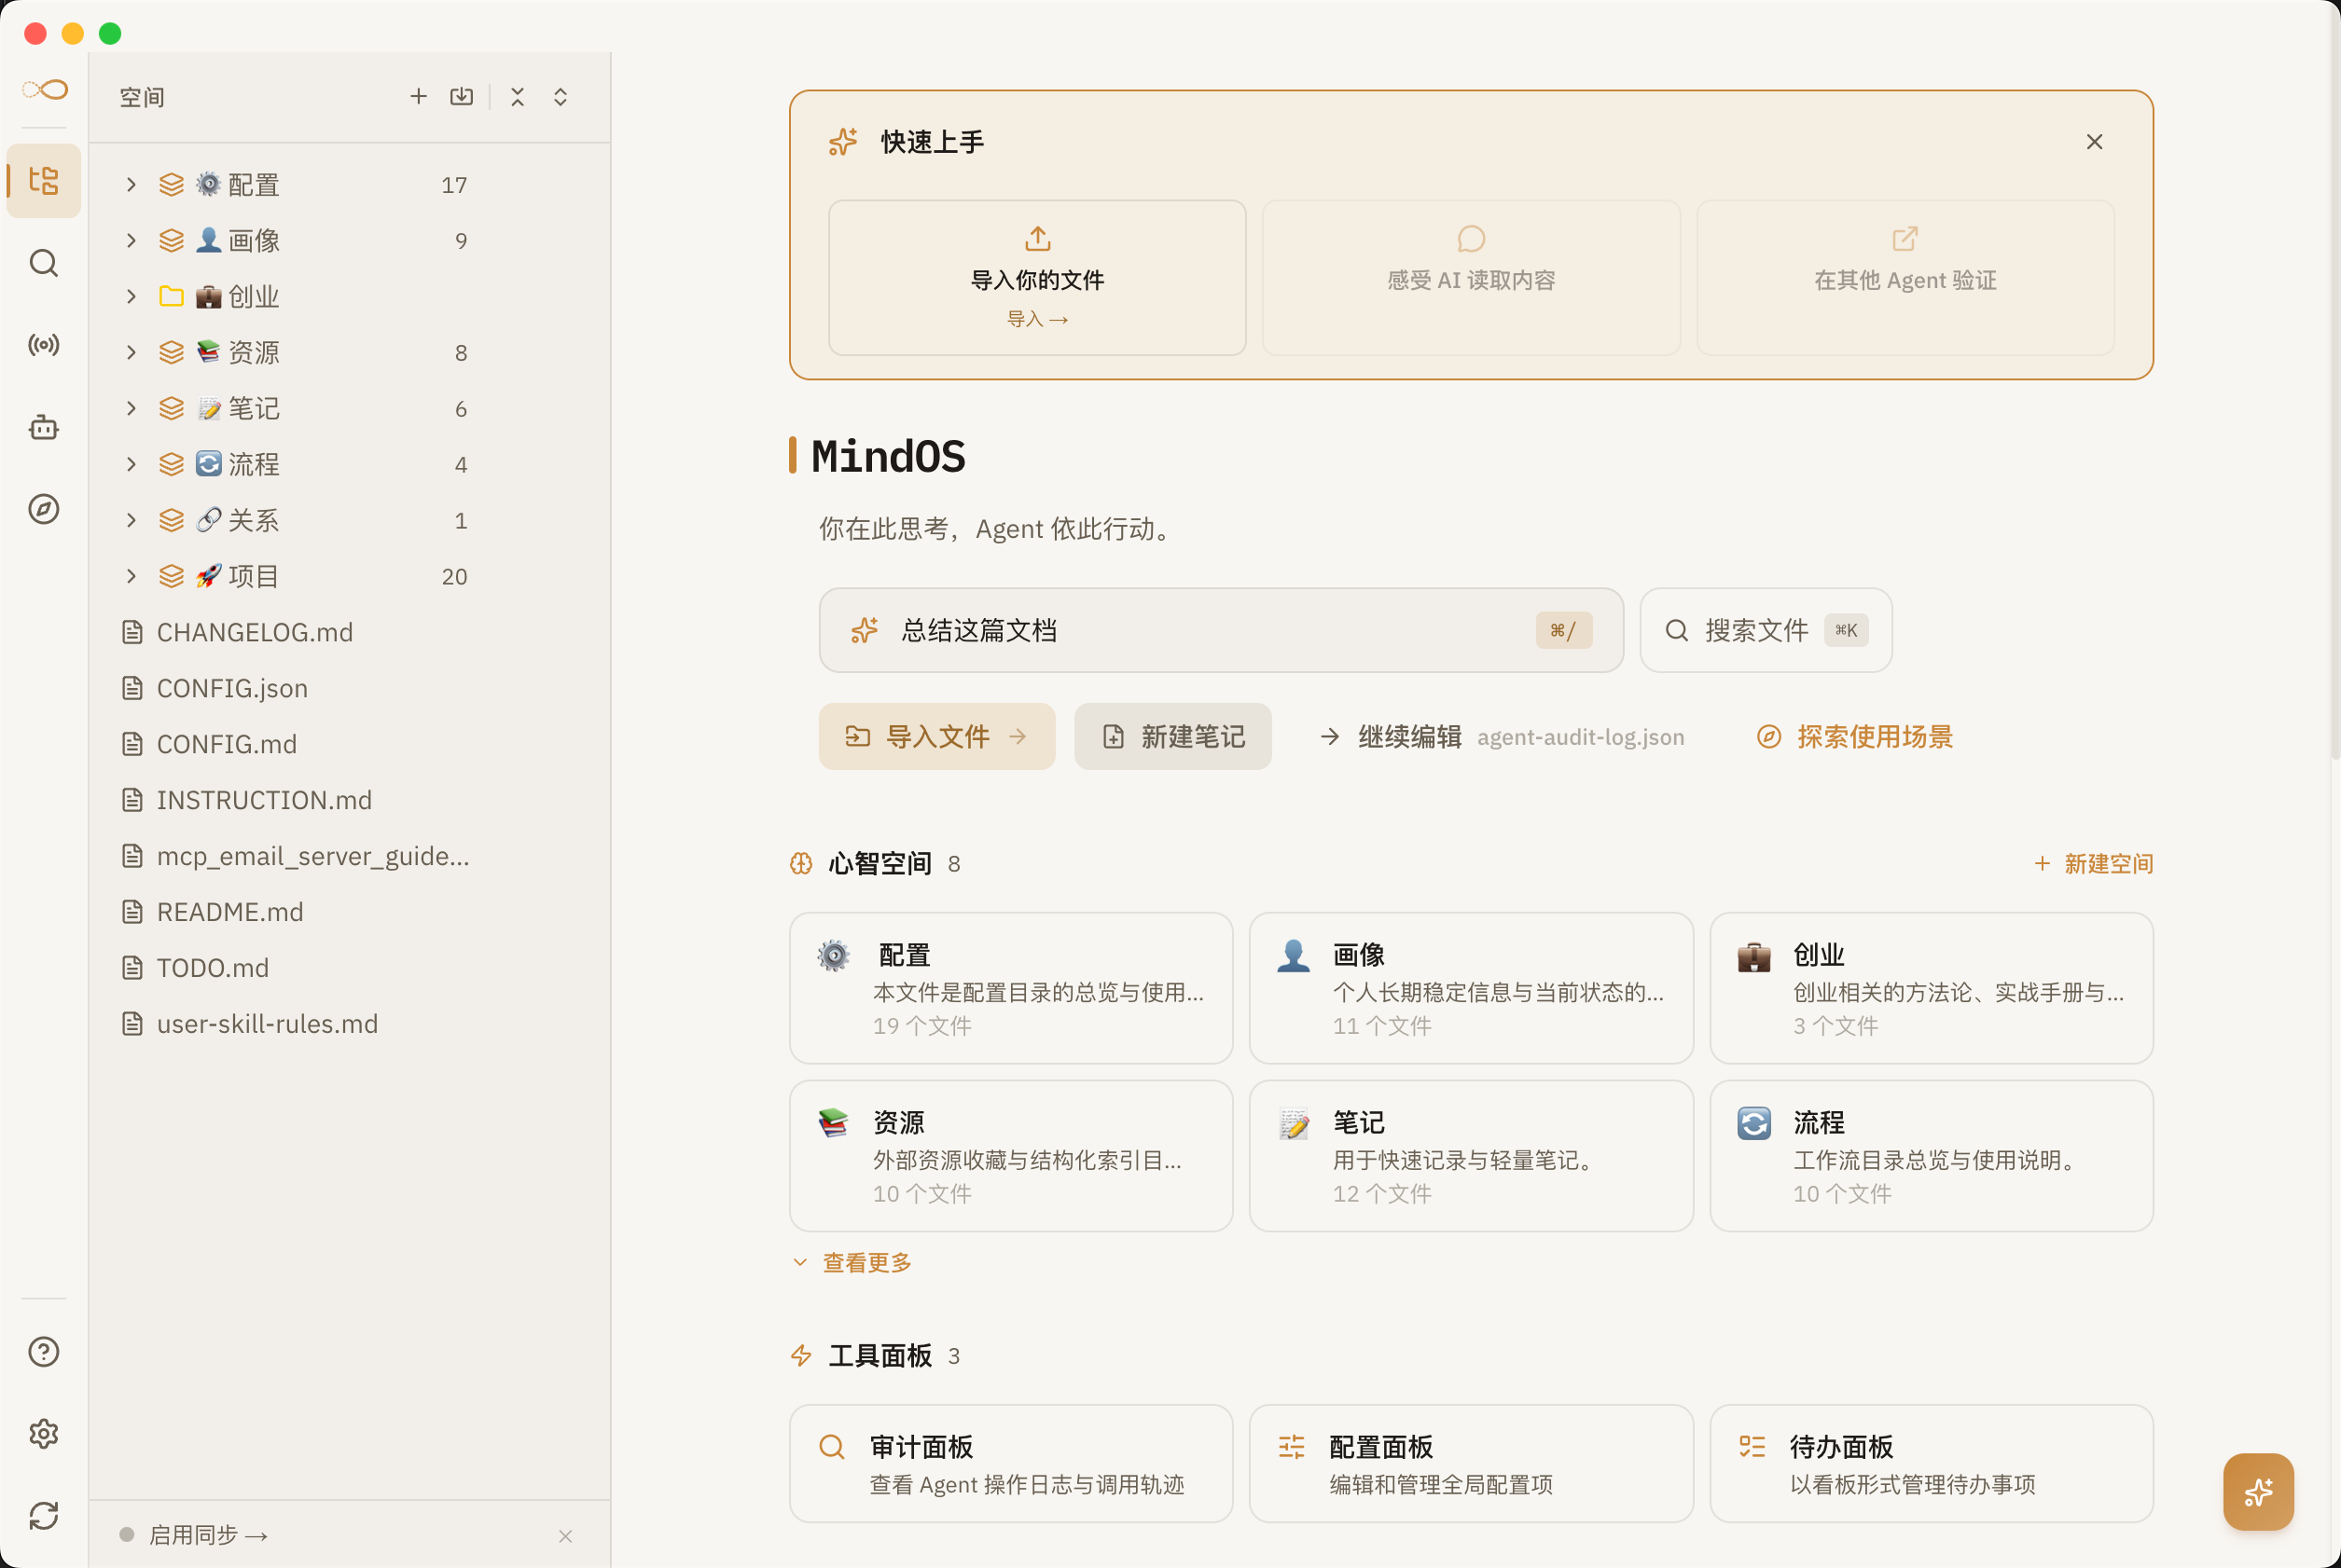
Task: Click the sync refresh icon at bottom
Action: pyautogui.click(x=44, y=1516)
